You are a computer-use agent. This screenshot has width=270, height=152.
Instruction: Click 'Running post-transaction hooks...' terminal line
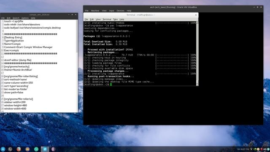pyautogui.click(x=111, y=76)
